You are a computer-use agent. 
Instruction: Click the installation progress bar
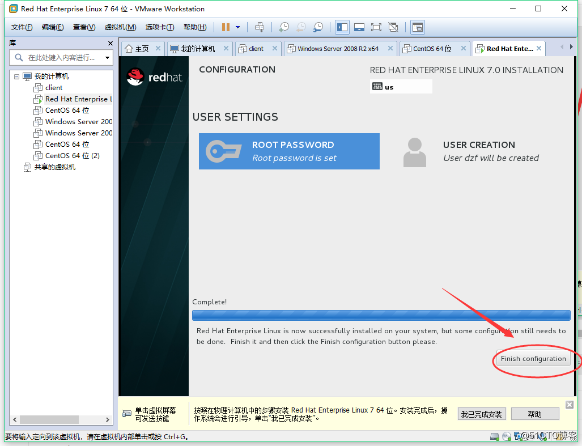[x=381, y=316]
